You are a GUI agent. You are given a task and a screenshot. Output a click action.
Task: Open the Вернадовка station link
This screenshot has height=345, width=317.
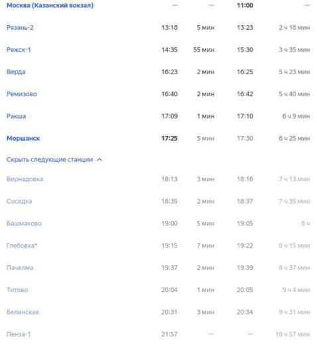tap(25, 179)
